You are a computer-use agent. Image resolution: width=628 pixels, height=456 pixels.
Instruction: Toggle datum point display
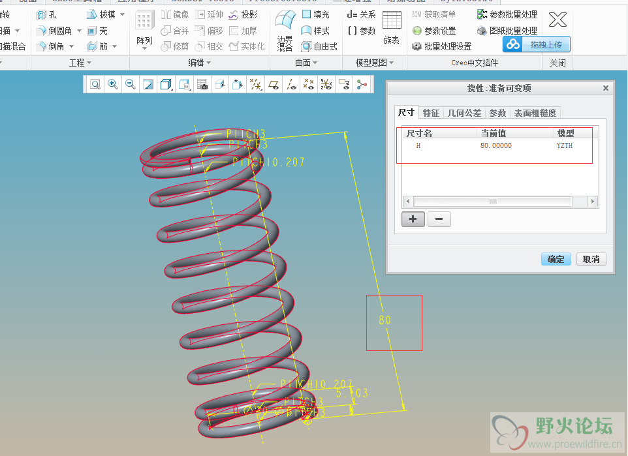(309, 84)
